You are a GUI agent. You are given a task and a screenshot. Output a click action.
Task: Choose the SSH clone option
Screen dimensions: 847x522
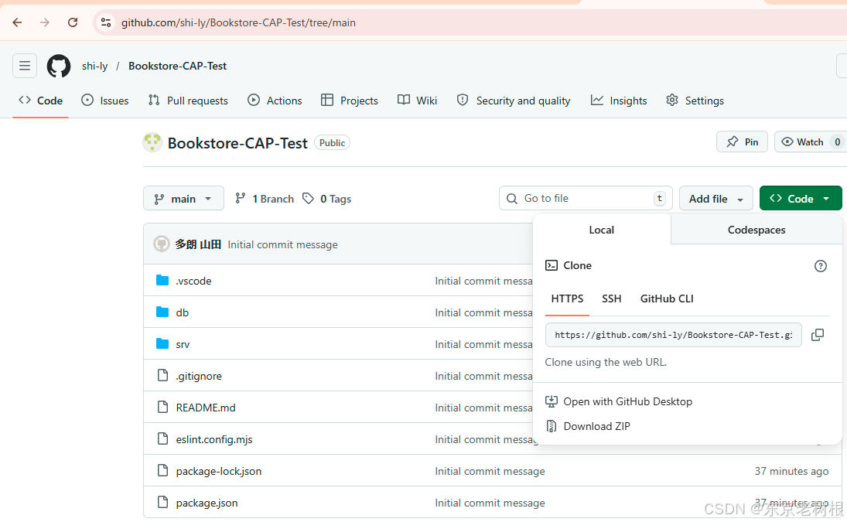[x=612, y=299]
